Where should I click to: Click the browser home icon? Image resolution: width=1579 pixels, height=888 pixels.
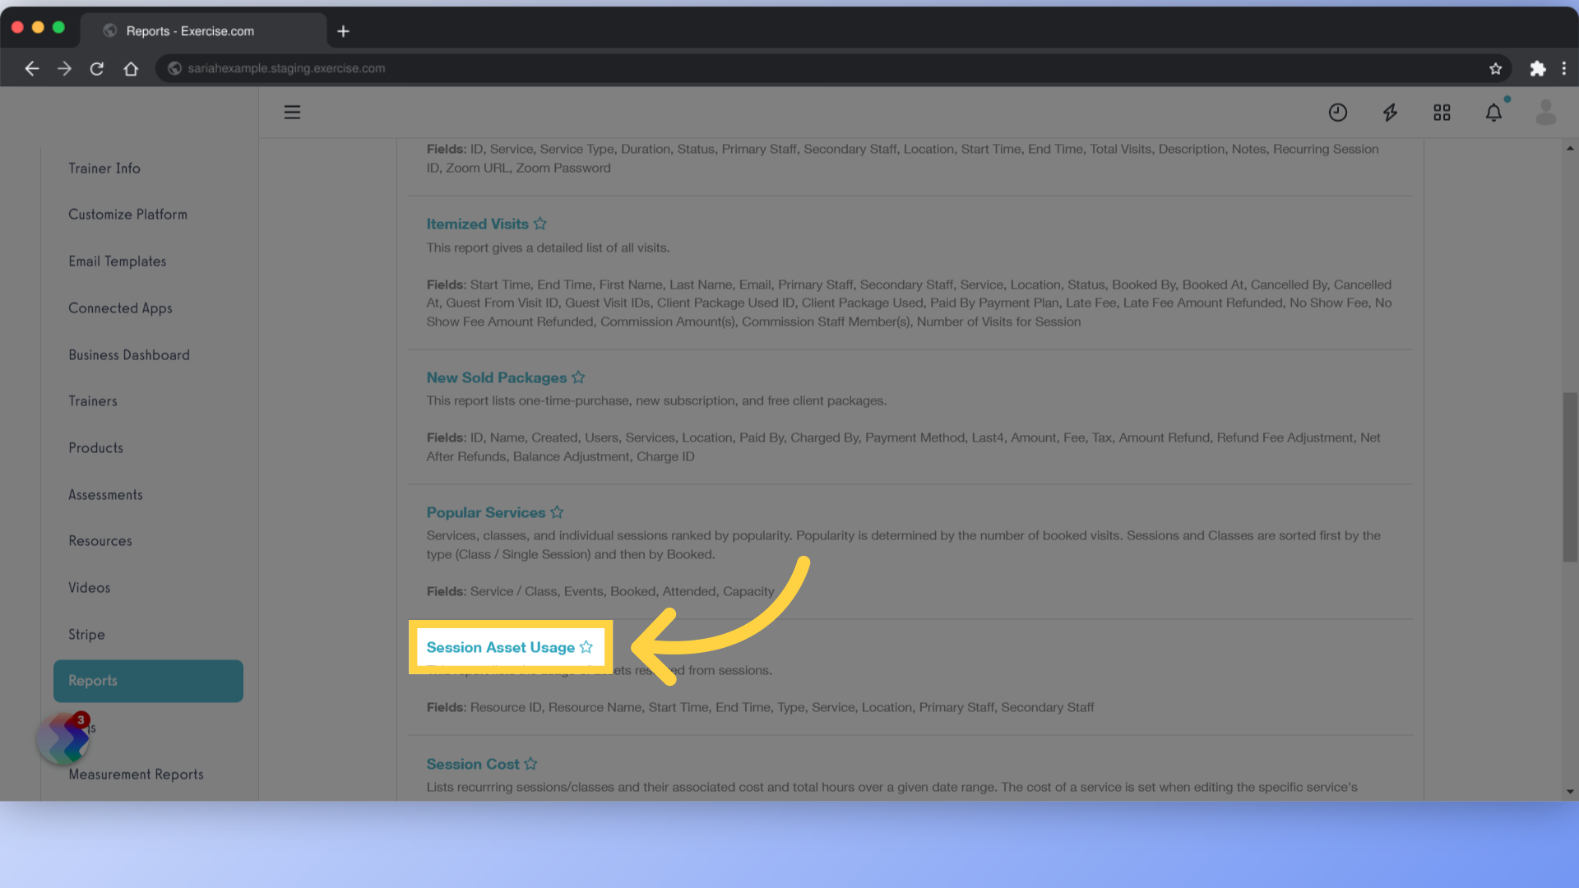[x=131, y=68]
